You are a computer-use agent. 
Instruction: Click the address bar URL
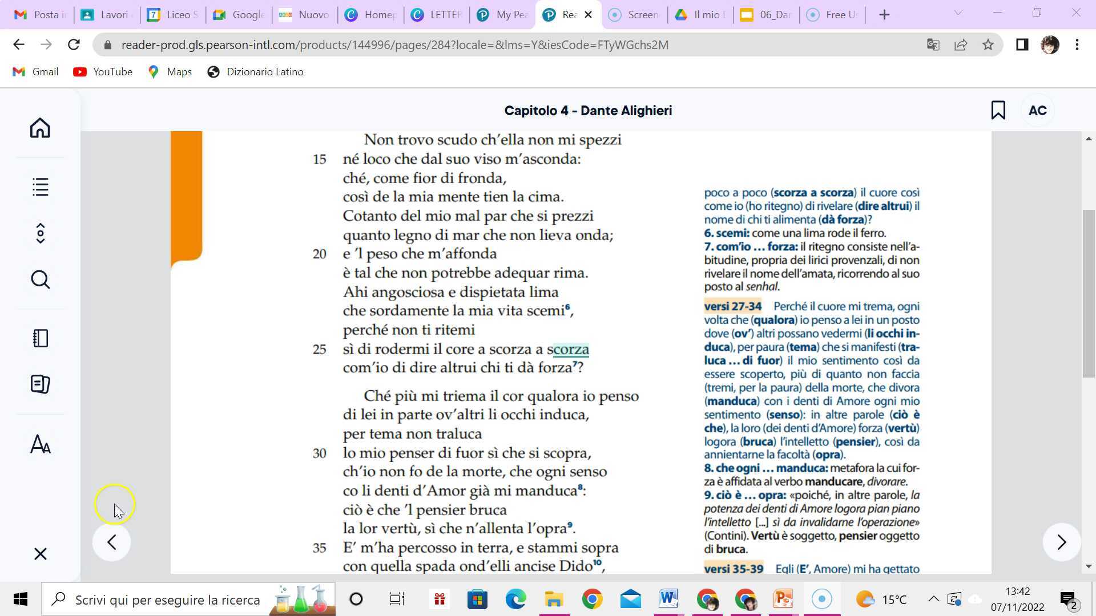394,45
